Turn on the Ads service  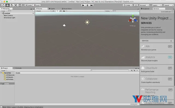[x=170, y=46]
